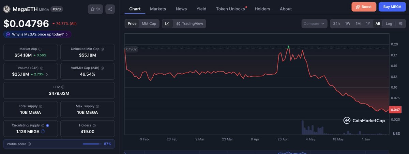Click Max. supply info icon

point(97,106)
